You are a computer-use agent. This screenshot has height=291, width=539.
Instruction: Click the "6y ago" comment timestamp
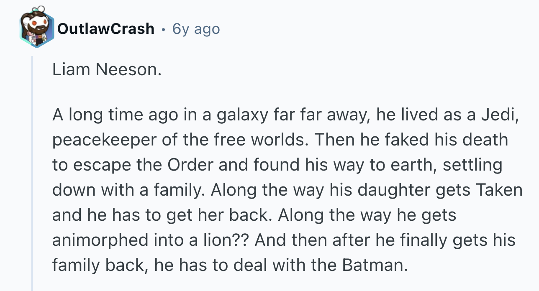point(196,29)
